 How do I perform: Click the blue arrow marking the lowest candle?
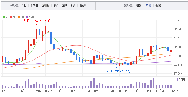(x=117, y=68)
